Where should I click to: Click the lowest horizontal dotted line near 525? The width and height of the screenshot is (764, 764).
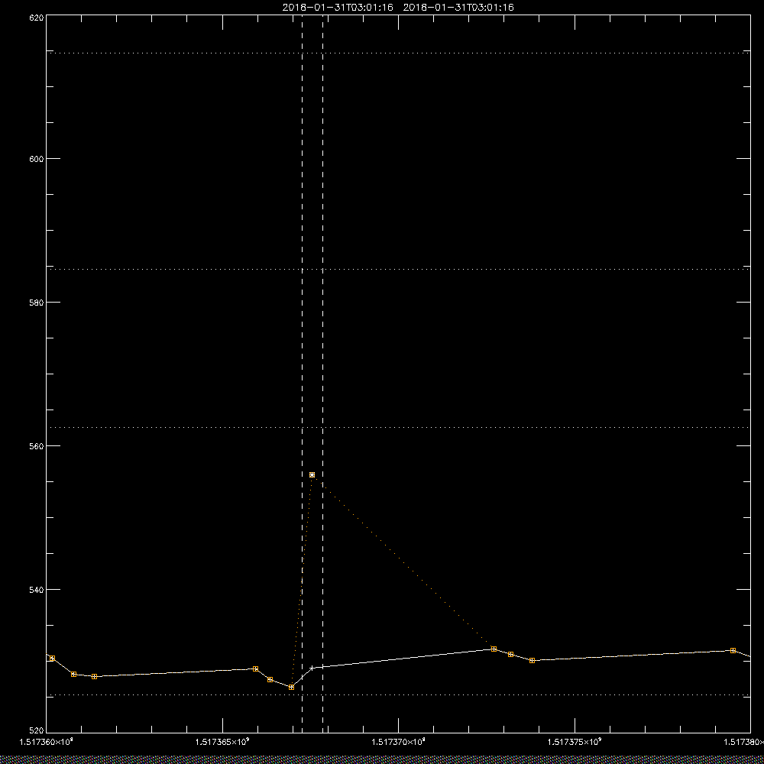coord(398,694)
